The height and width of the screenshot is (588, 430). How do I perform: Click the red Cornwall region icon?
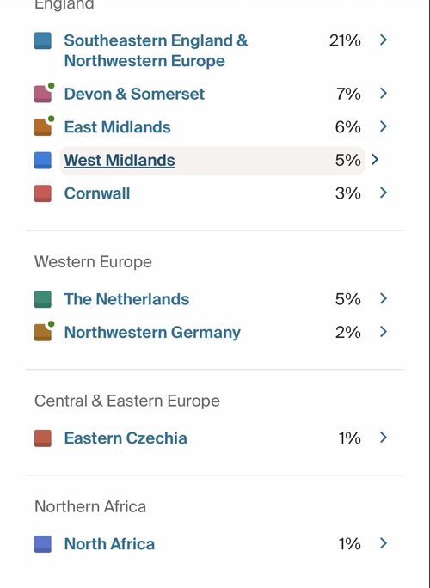pos(43,193)
